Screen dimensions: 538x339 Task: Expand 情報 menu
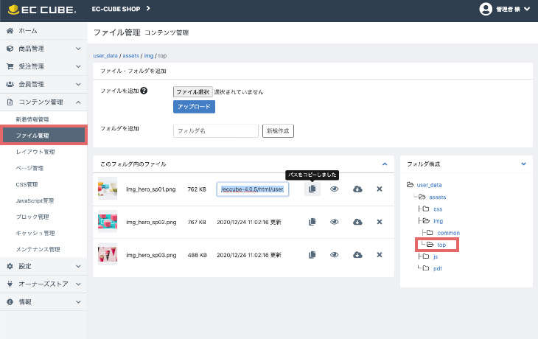[43, 302]
